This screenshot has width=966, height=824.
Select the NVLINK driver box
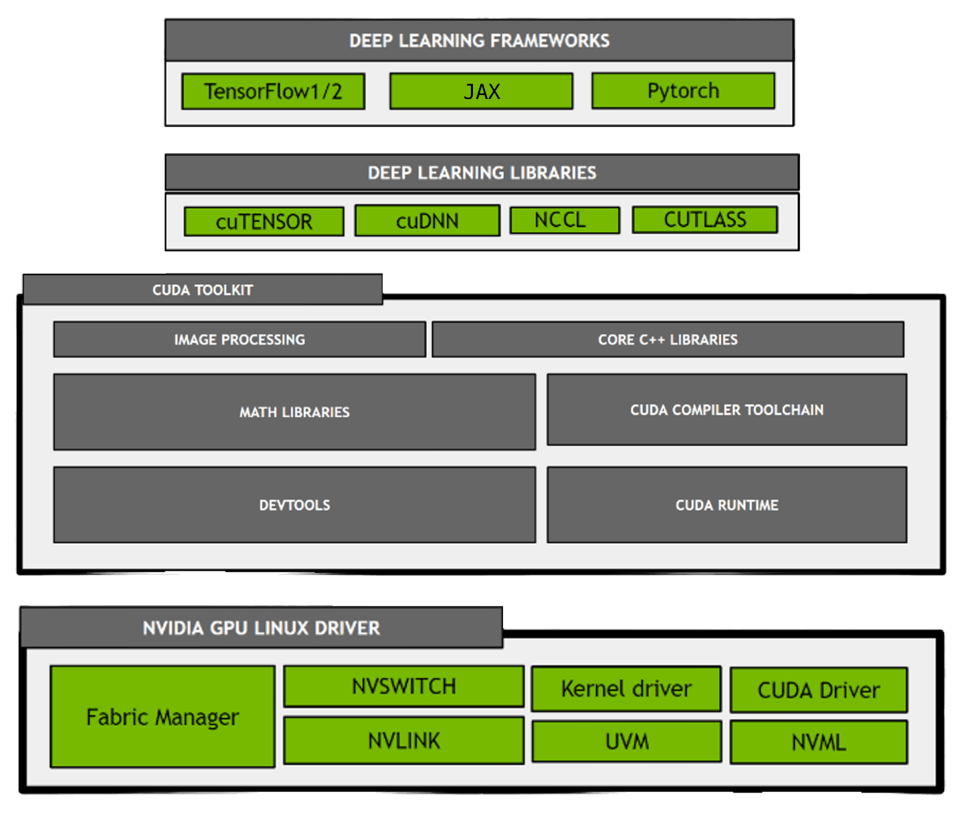[x=404, y=740]
